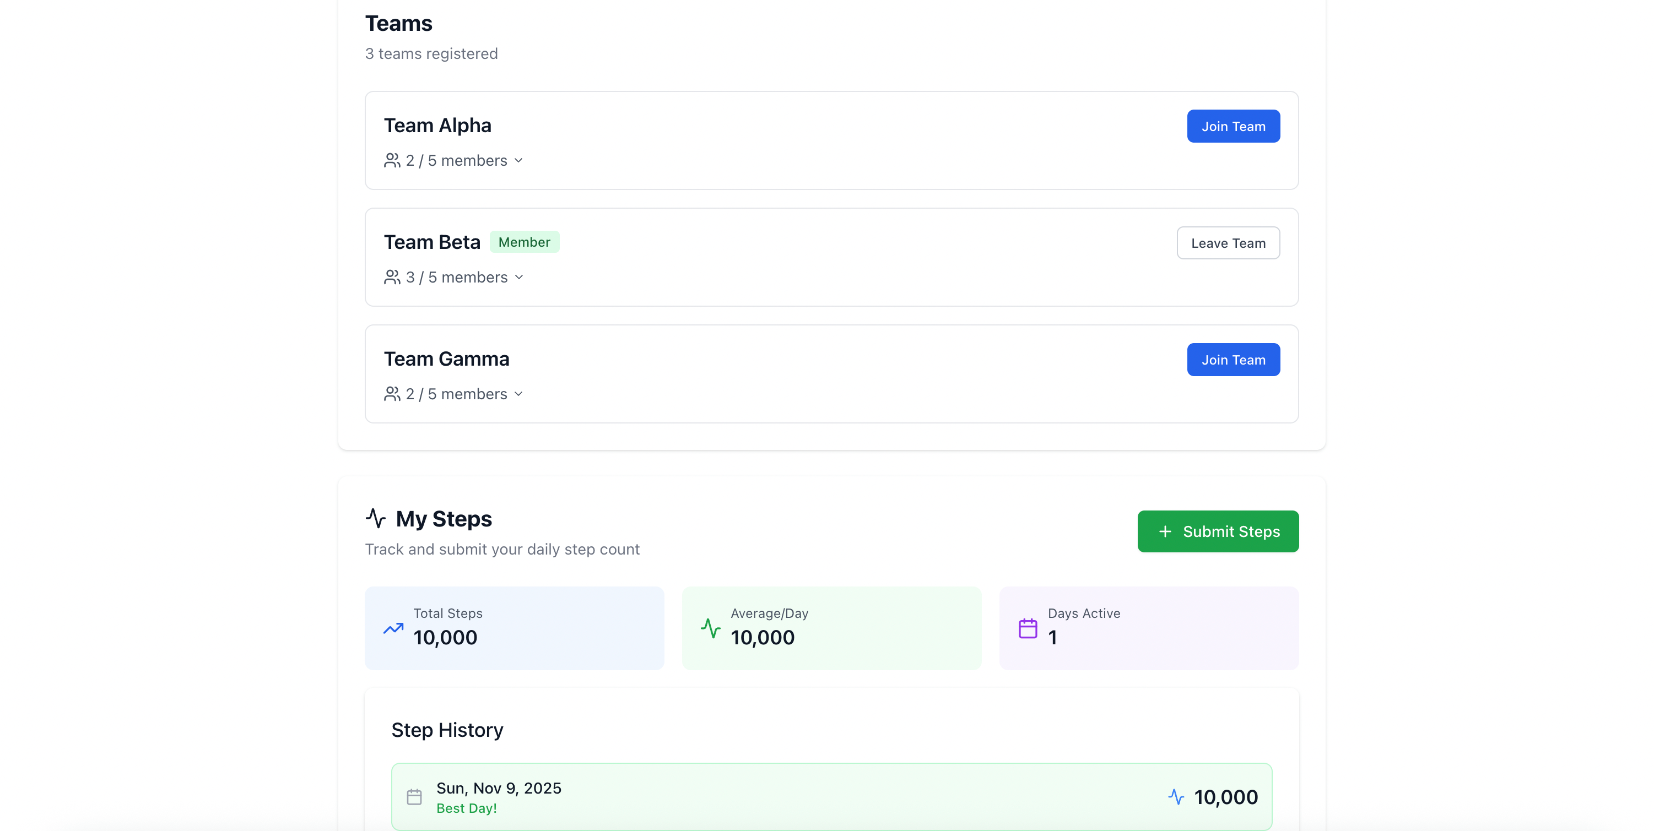Viewport: 1654px width, 831px height.
Task: Click the activity pulse icon beside My Steps
Action: pos(376,518)
